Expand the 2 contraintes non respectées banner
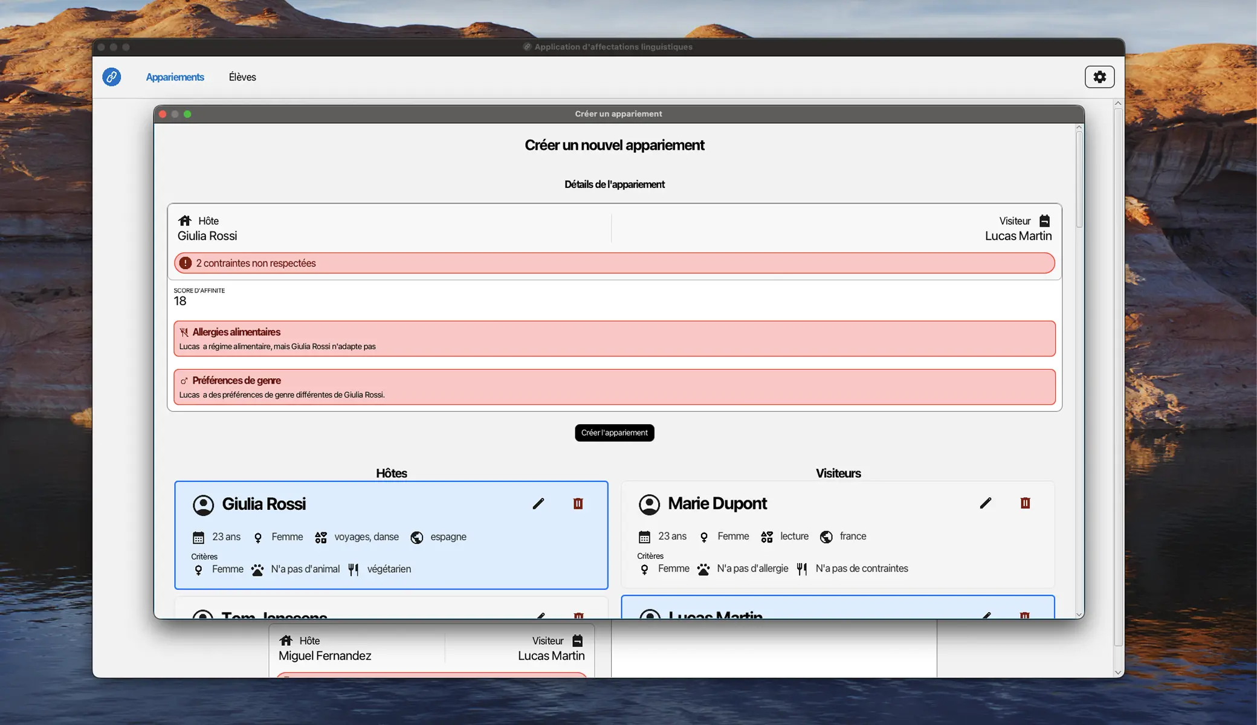1257x725 pixels. (614, 263)
